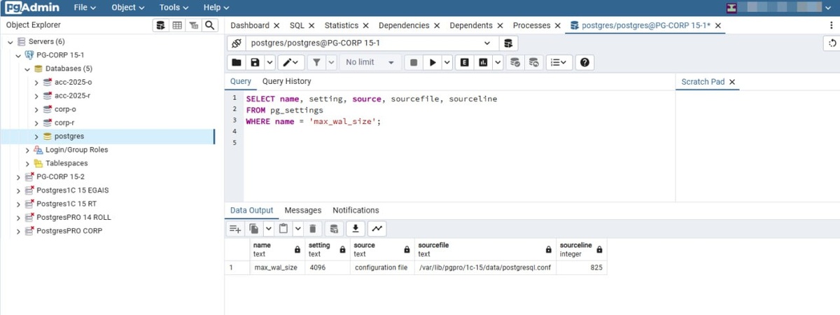Image resolution: width=840 pixels, height=315 pixels.
Task: Click Object Explorer search objects icon
Action: 209,25
